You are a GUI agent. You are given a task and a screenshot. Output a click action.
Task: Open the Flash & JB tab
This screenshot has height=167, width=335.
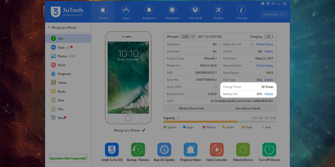coord(195,13)
